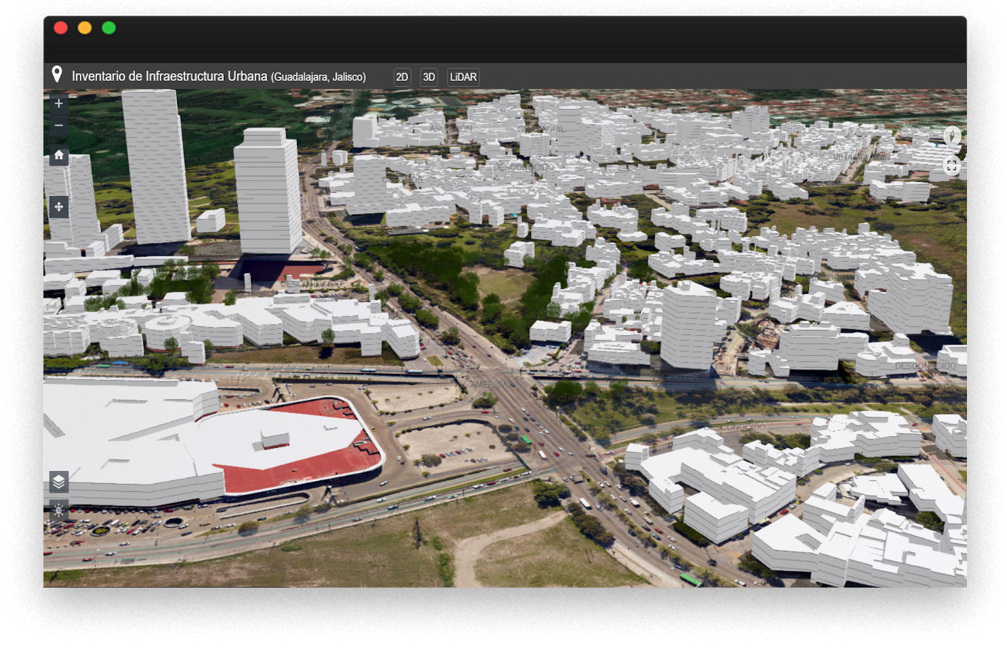
Task: Enter fullscreen map view
Action: click(952, 166)
